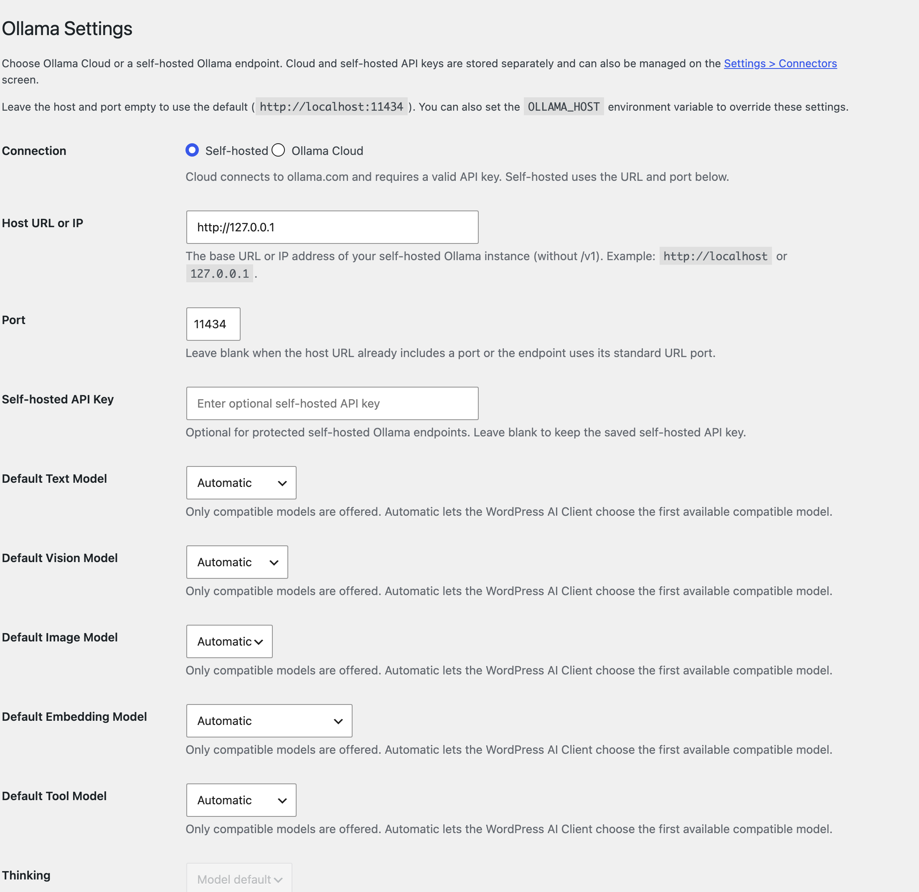This screenshot has height=892, width=919.
Task: Click the http://localhost:11434 code text
Action: (332, 107)
